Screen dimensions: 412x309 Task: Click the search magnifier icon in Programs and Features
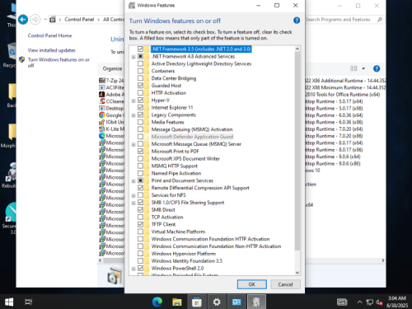[x=380, y=20]
